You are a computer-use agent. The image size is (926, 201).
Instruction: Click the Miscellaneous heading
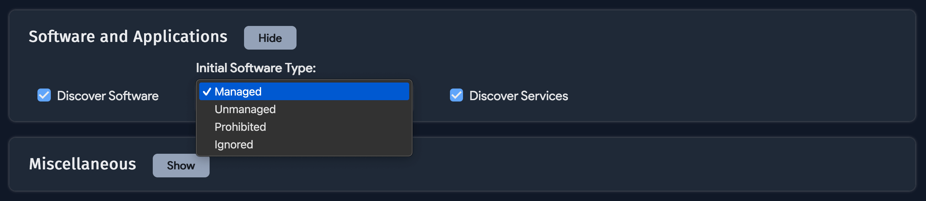click(83, 164)
